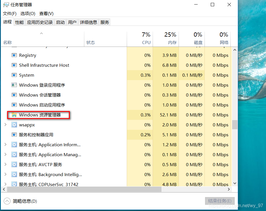Screen dimensions: 266x211
Task: Click the Windows 会话管理器 icon
Action: [x=14, y=95]
